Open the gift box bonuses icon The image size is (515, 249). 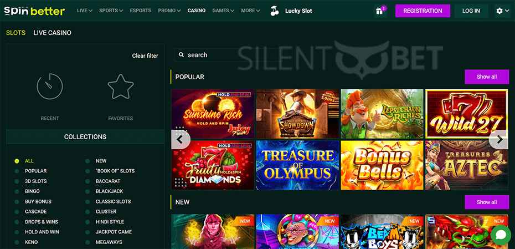coord(380,11)
